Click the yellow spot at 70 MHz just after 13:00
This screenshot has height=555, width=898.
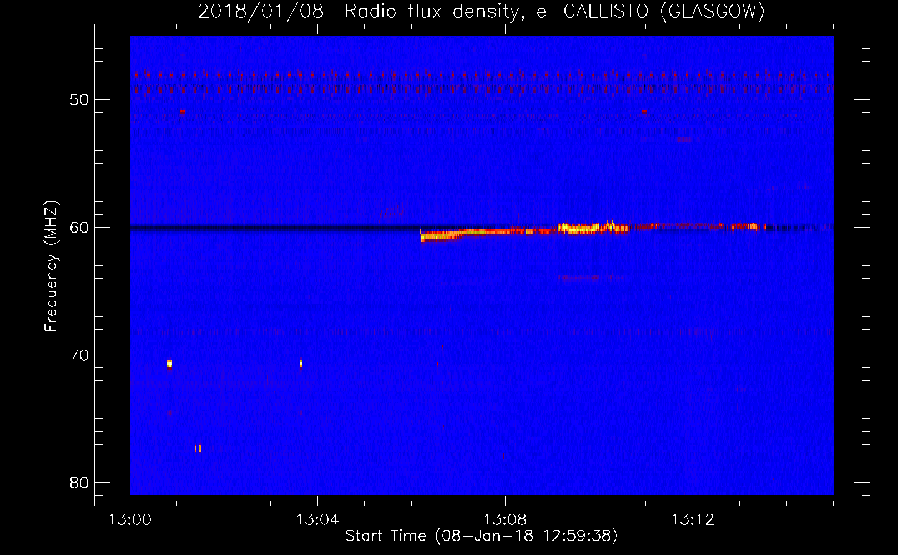click(x=169, y=364)
